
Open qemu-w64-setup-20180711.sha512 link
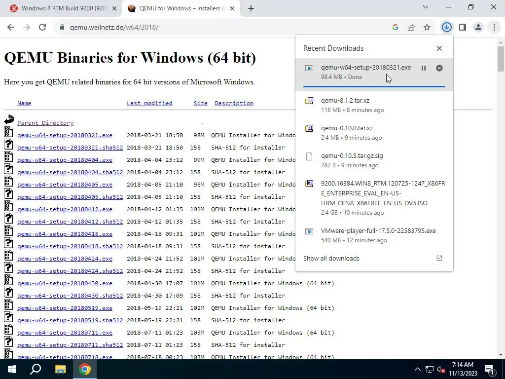(x=70, y=345)
